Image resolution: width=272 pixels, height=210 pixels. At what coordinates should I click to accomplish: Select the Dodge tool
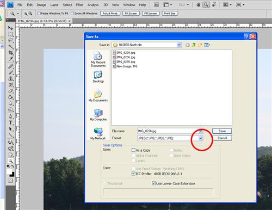(10, 109)
